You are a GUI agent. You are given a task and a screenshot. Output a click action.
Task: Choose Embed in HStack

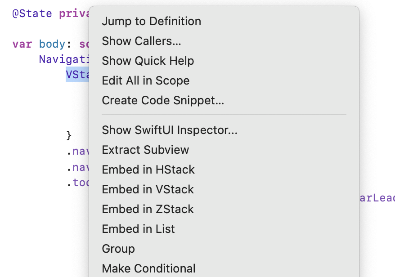[224, 170]
